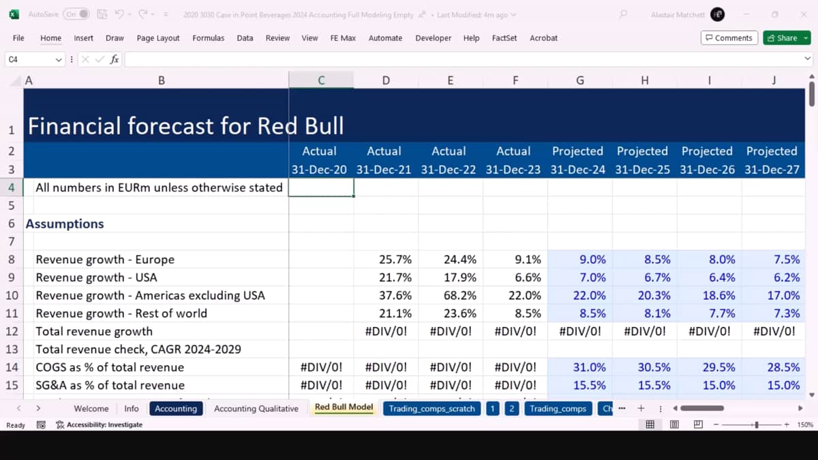The height and width of the screenshot is (460, 818).
Task: Select row 8 header
Action: click(12, 260)
